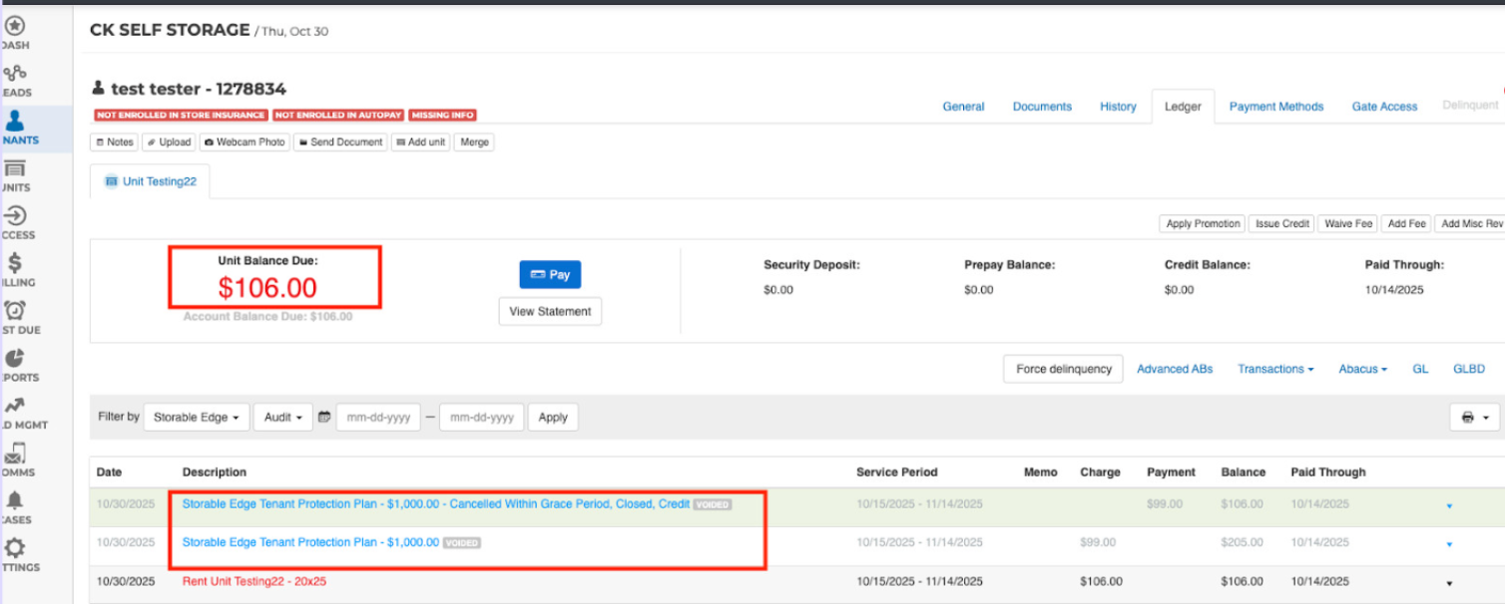Open the Rent Unit Testing22 ledger entry
Screen dimensions: 1505x604
click(x=253, y=581)
